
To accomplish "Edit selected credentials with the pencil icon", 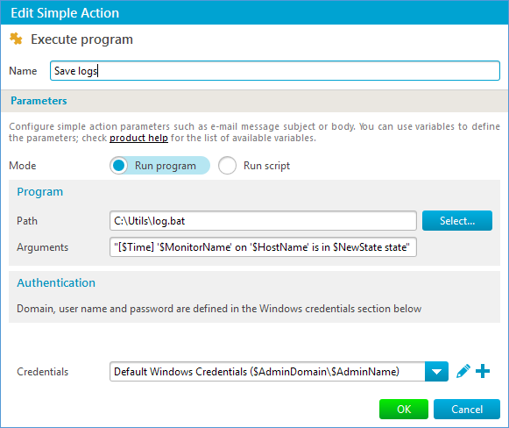I will [x=463, y=371].
